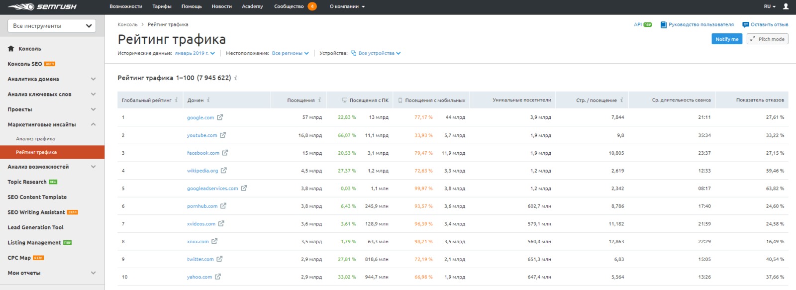Open Новости in top menu
The width and height of the screenshot is (796, 290).
(221, 6)
